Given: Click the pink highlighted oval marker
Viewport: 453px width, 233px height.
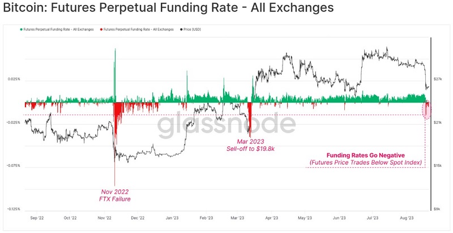Looking at the screenshot, I should coord(427,109).
